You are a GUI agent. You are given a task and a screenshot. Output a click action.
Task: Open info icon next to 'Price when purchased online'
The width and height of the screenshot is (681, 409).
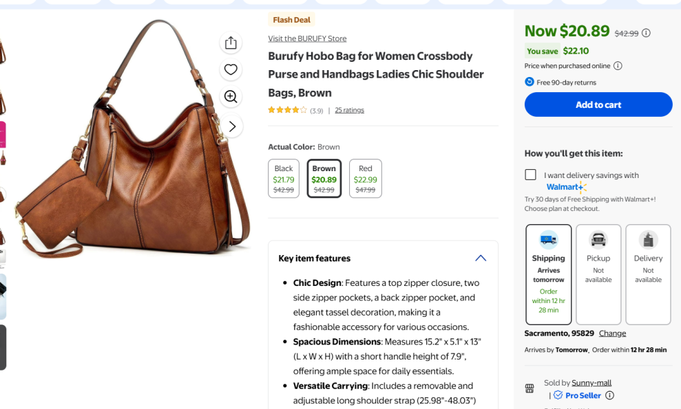point(618,66)
